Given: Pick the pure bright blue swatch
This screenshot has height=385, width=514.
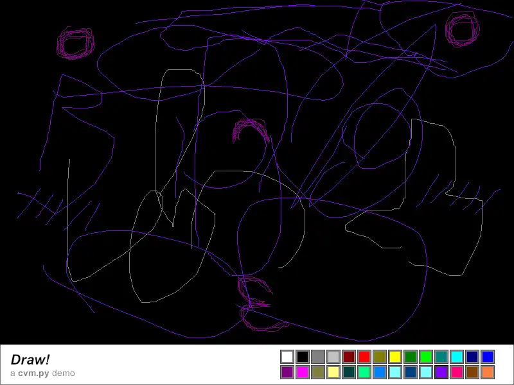Looking at the screenshot, I should 488,357.
